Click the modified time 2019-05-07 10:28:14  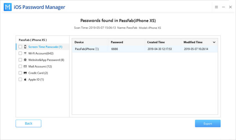coord(196,49)
